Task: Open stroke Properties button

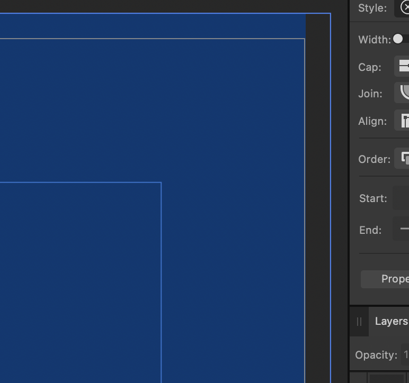Action: point(385,279)
